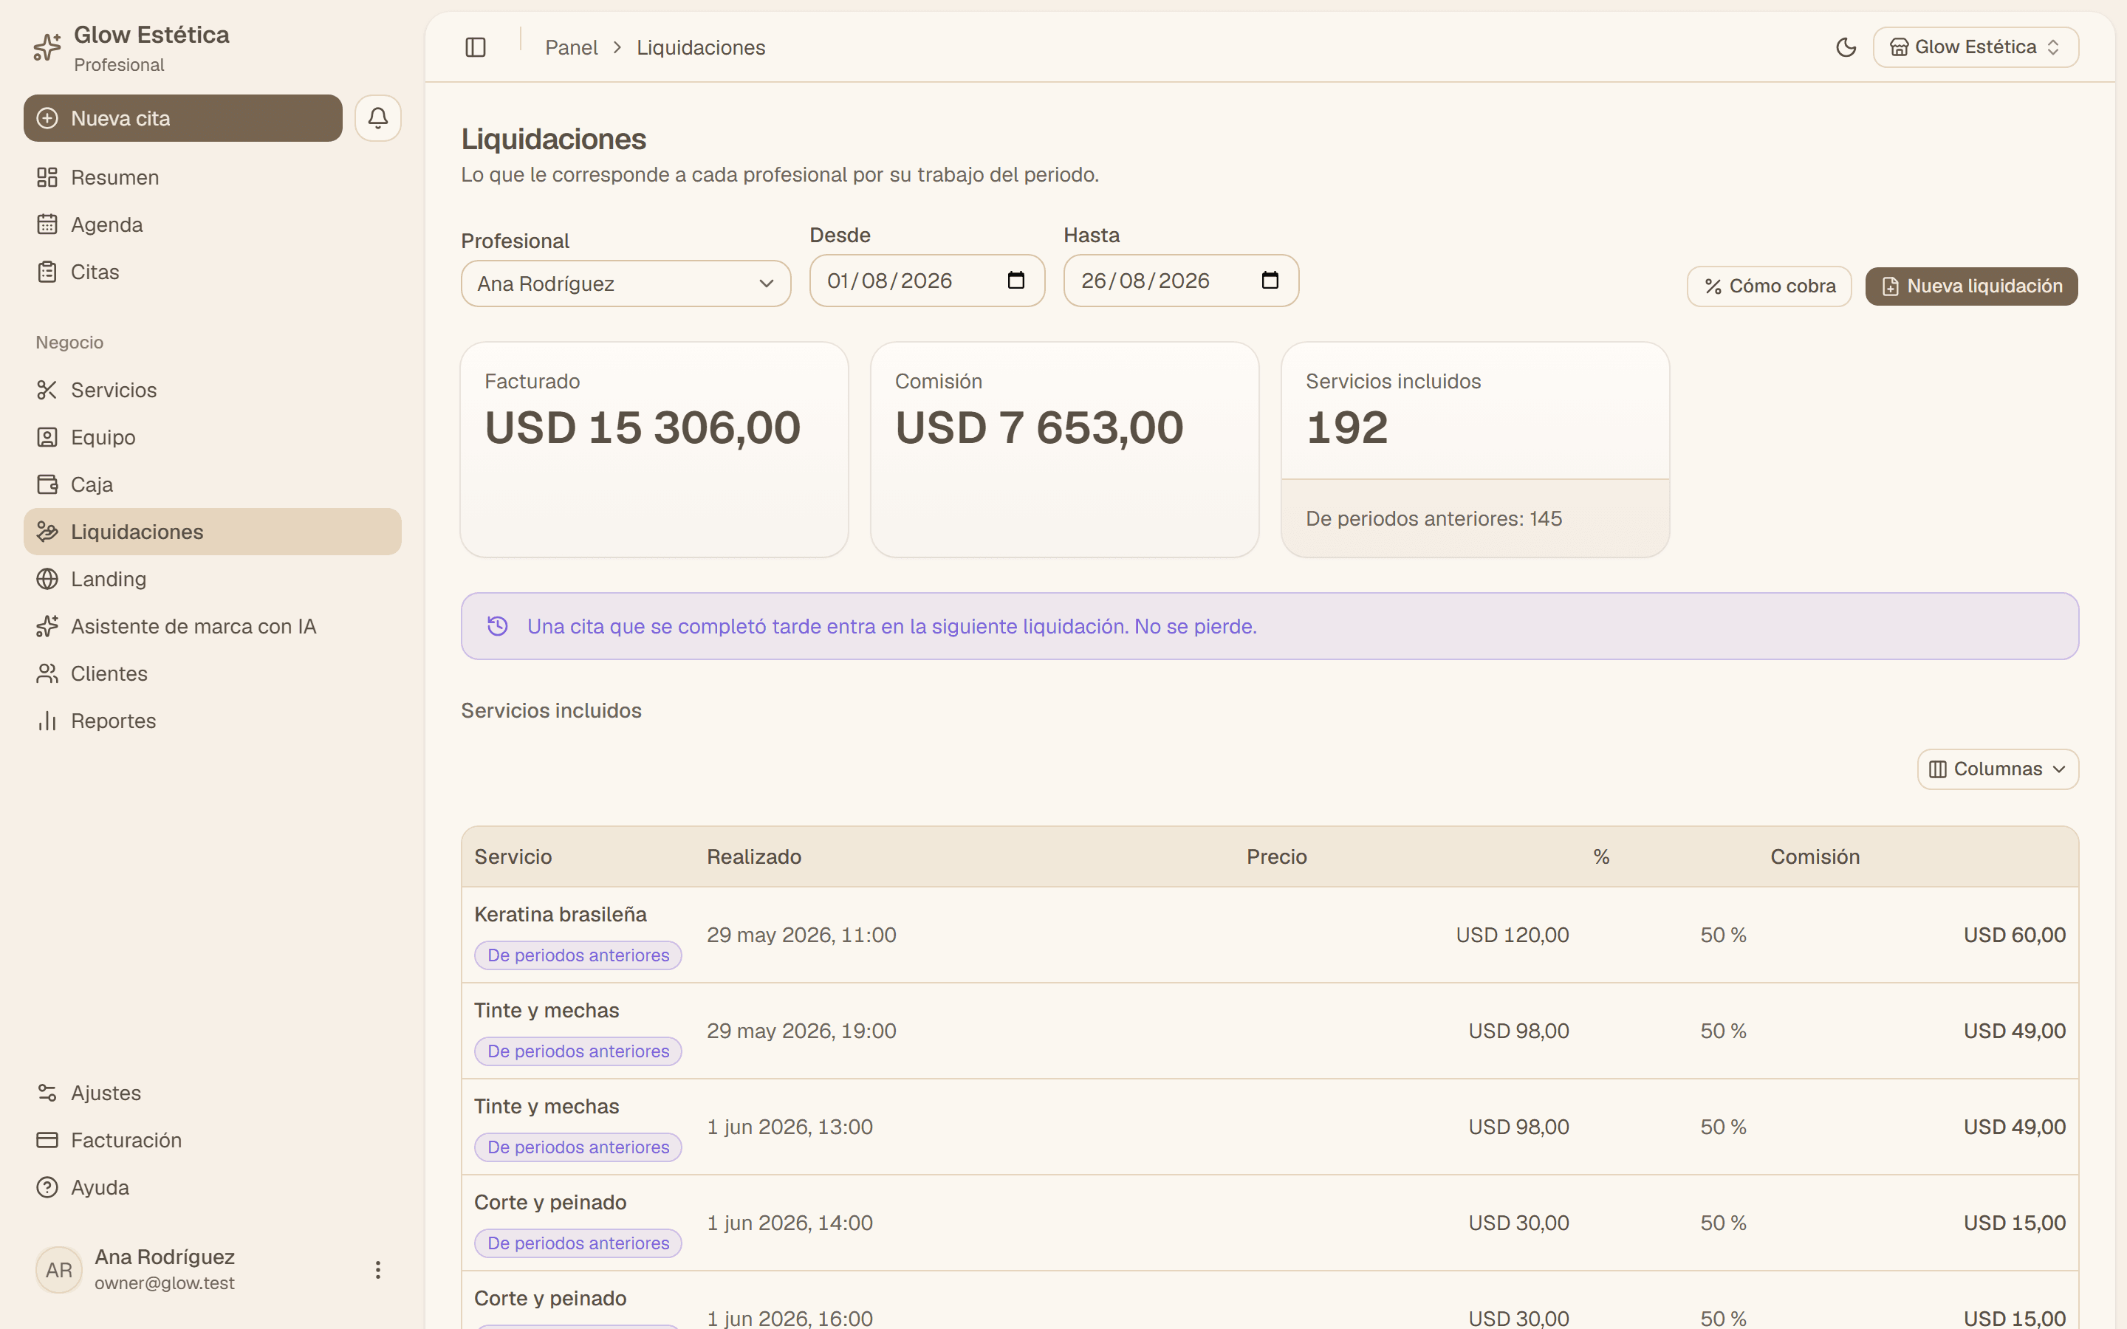
Task: Click the Ayuda question mark icon
Action: point(47,1187)
